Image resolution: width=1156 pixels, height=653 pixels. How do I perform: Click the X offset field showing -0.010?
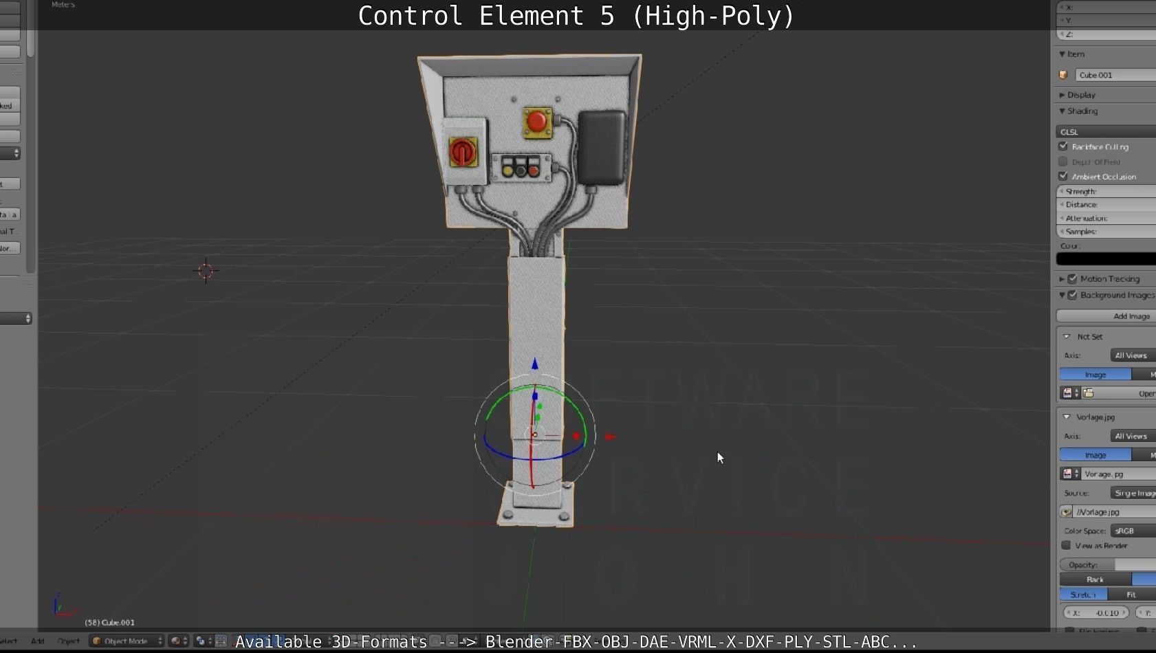pos(1096,612)
